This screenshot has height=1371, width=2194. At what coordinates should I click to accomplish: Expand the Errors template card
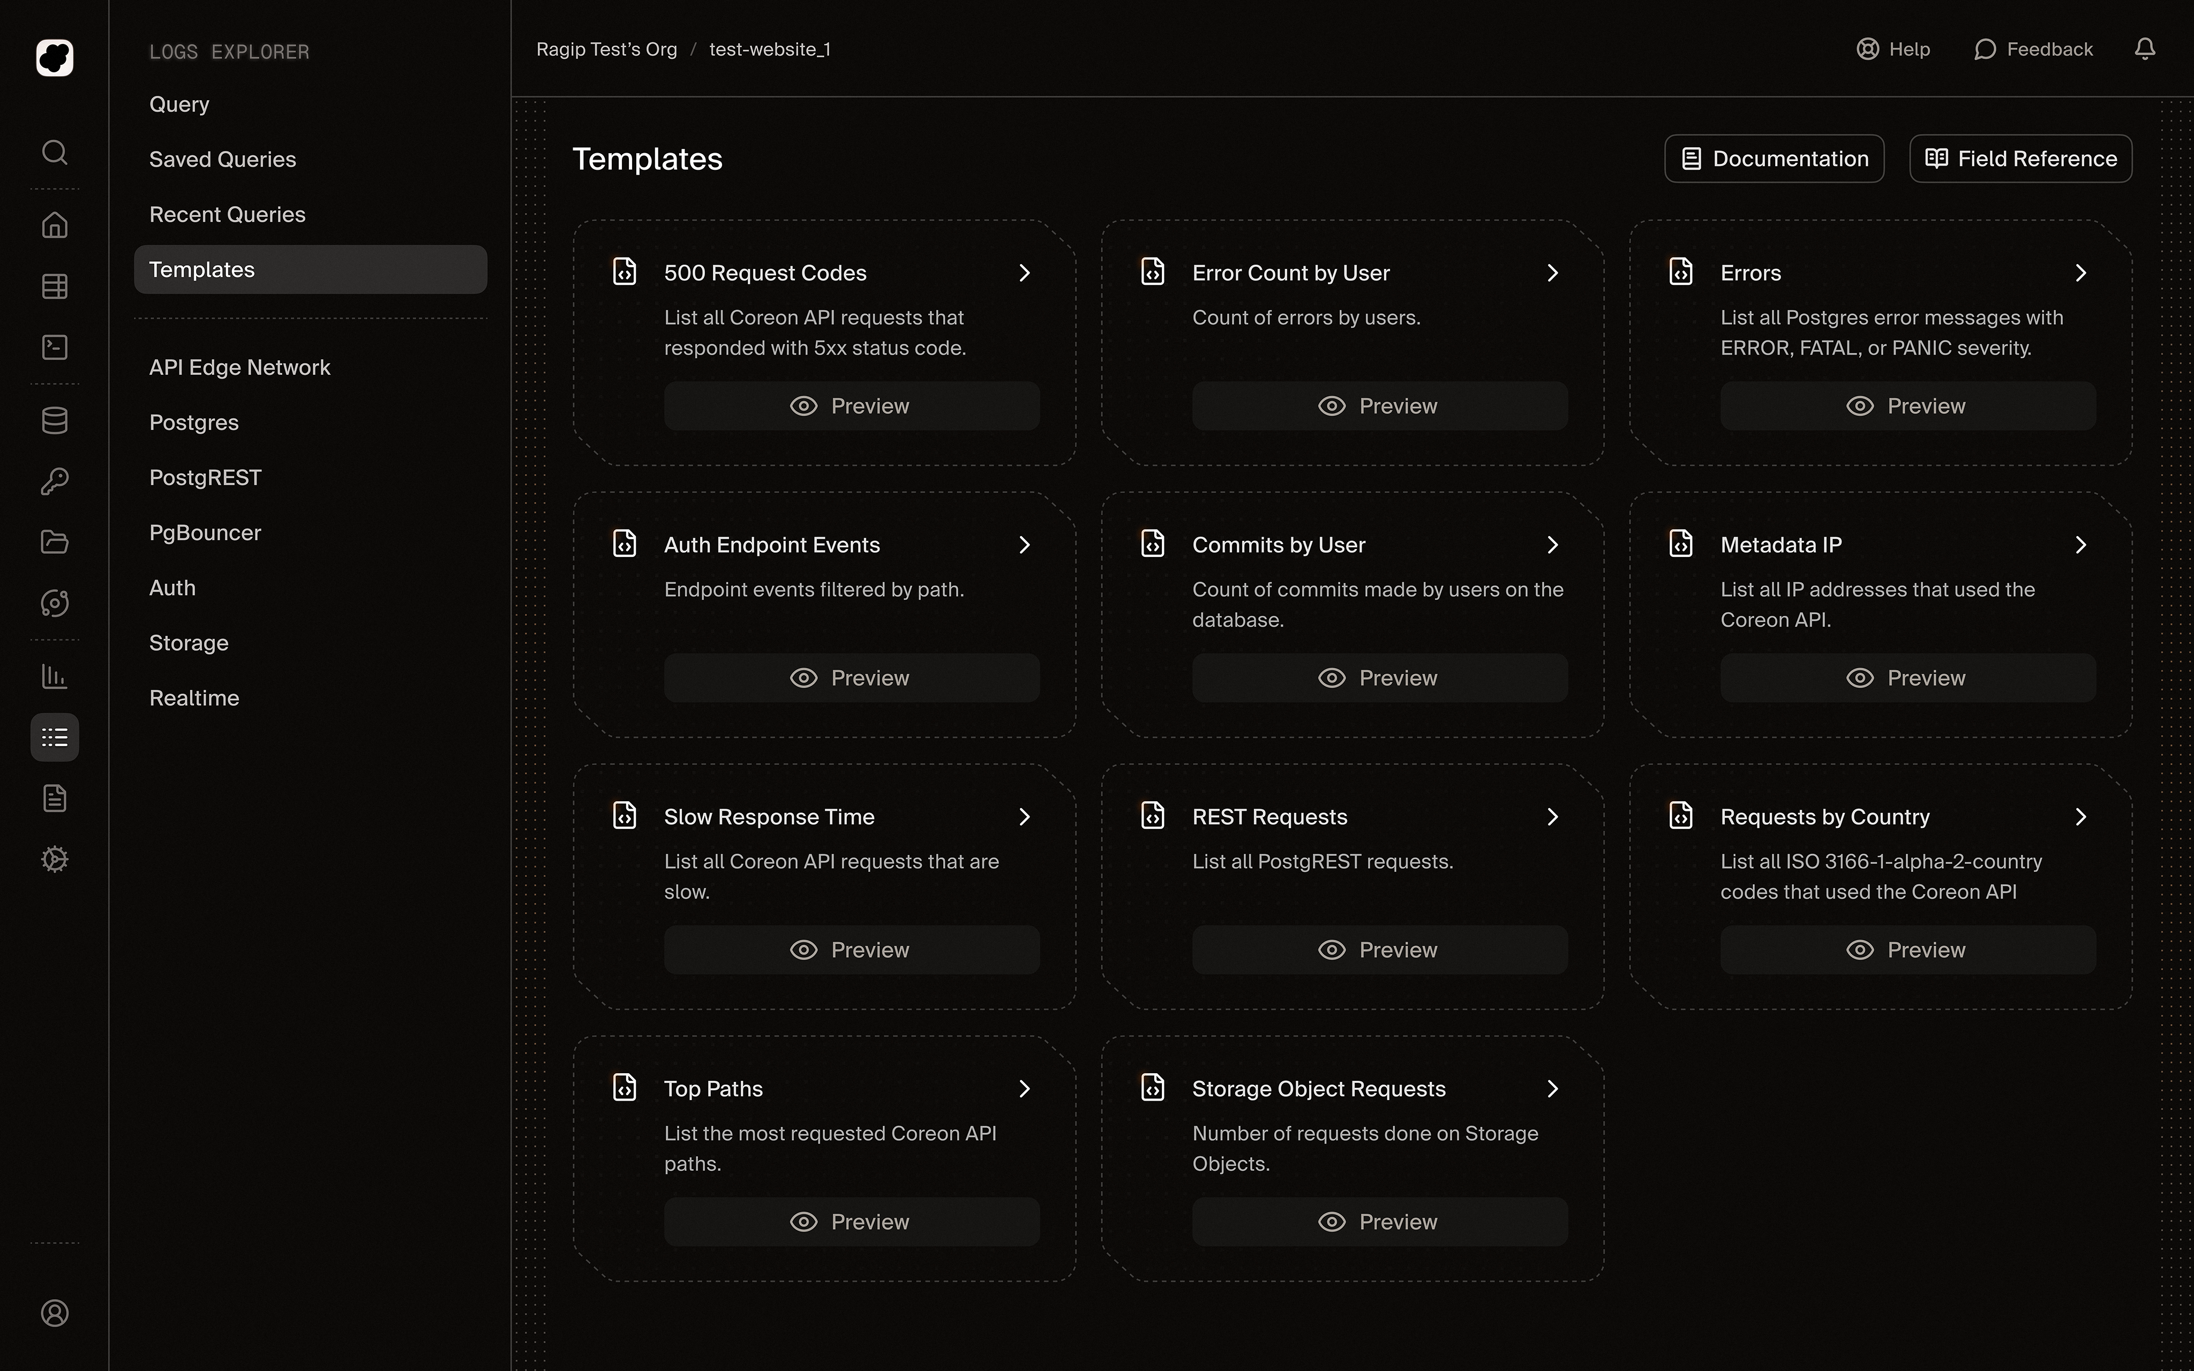click(2080, 272)
